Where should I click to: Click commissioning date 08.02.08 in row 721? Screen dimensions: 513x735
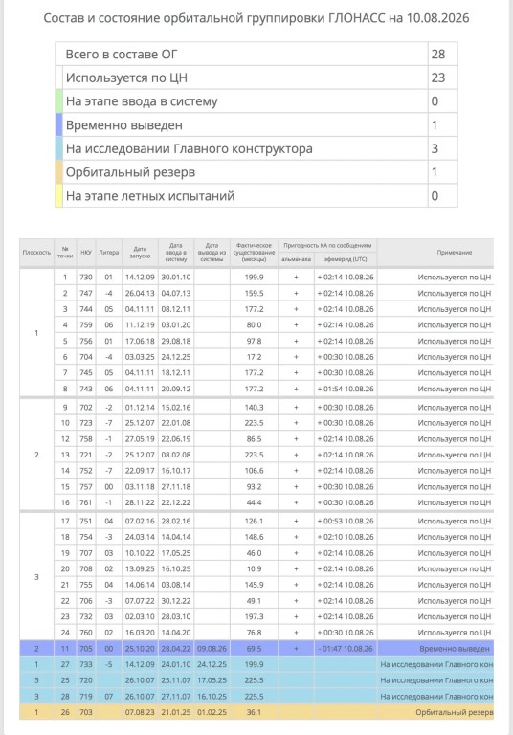(x=176, y=455)
